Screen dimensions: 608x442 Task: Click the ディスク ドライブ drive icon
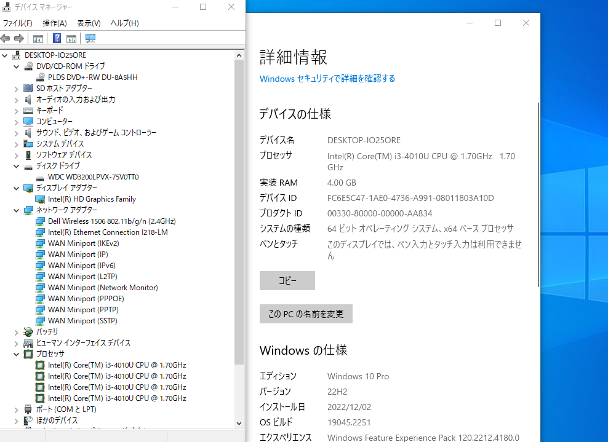28,167
